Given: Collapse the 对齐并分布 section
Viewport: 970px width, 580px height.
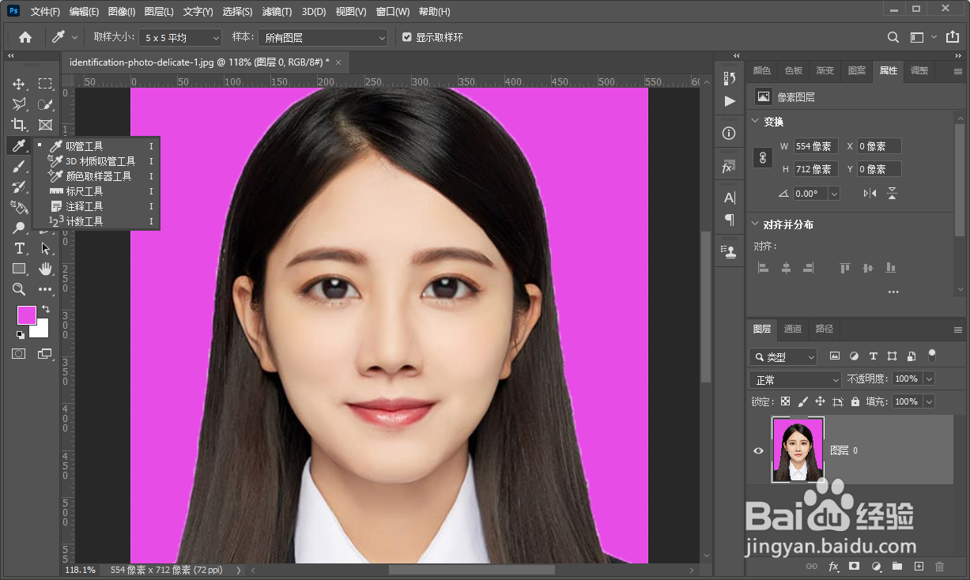Looking at the screenshot, I should (x=753, y=224).
